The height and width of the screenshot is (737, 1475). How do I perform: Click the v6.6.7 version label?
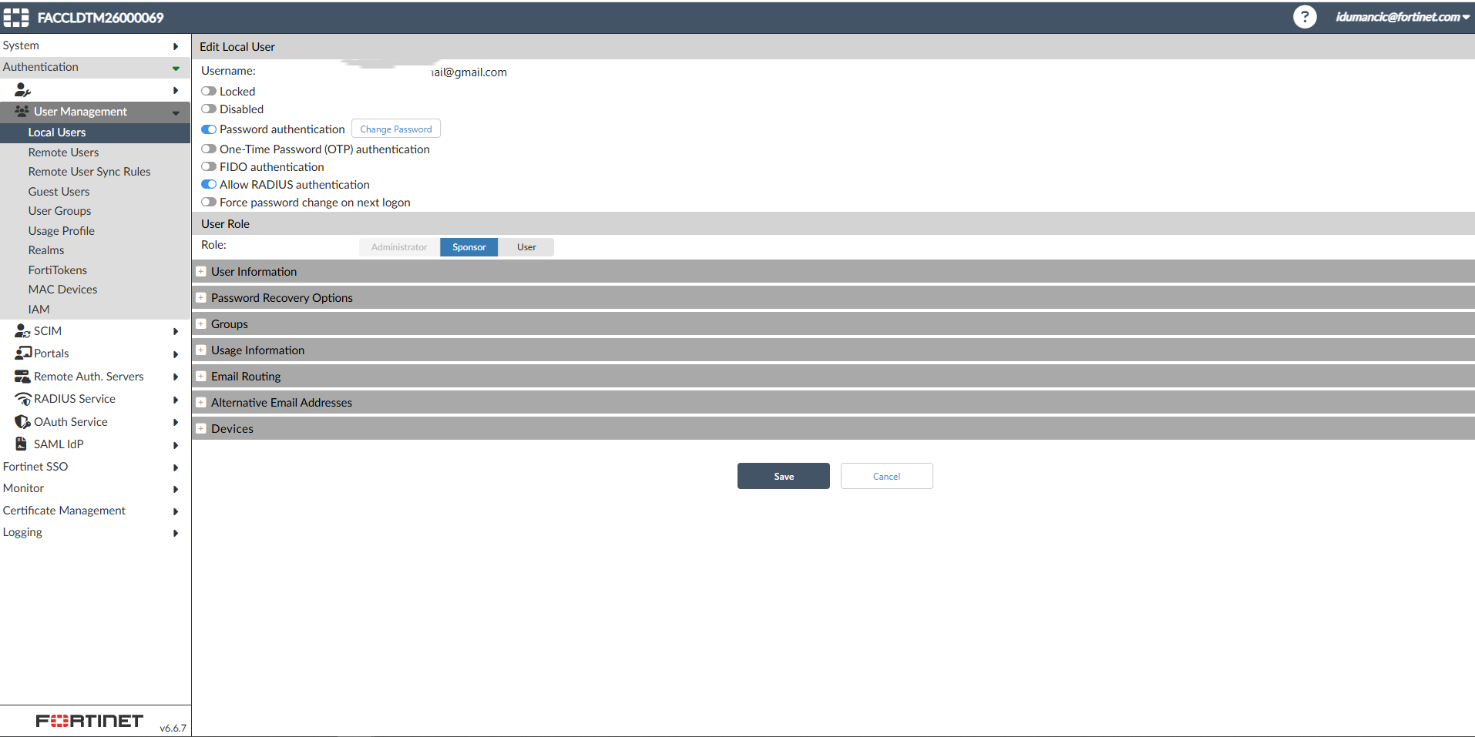point(173,728)
